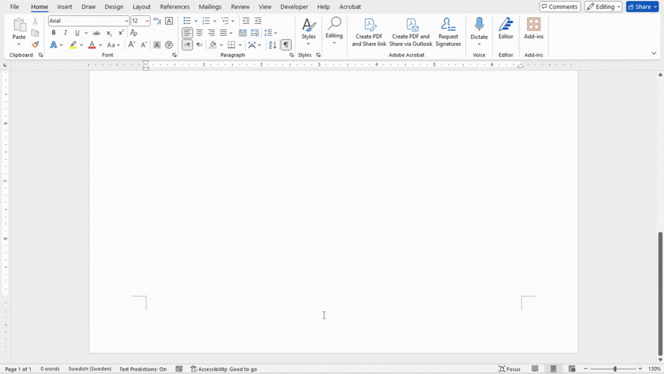Click the Swedish (Sweden) language indicator
Viewport: 664px width, 374px height.
coord(90,369)
